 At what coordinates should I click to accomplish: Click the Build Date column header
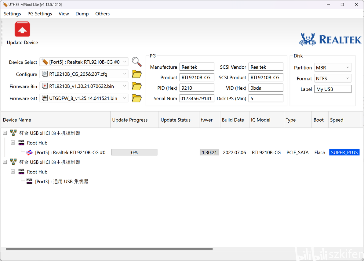[x=235, y=120]
